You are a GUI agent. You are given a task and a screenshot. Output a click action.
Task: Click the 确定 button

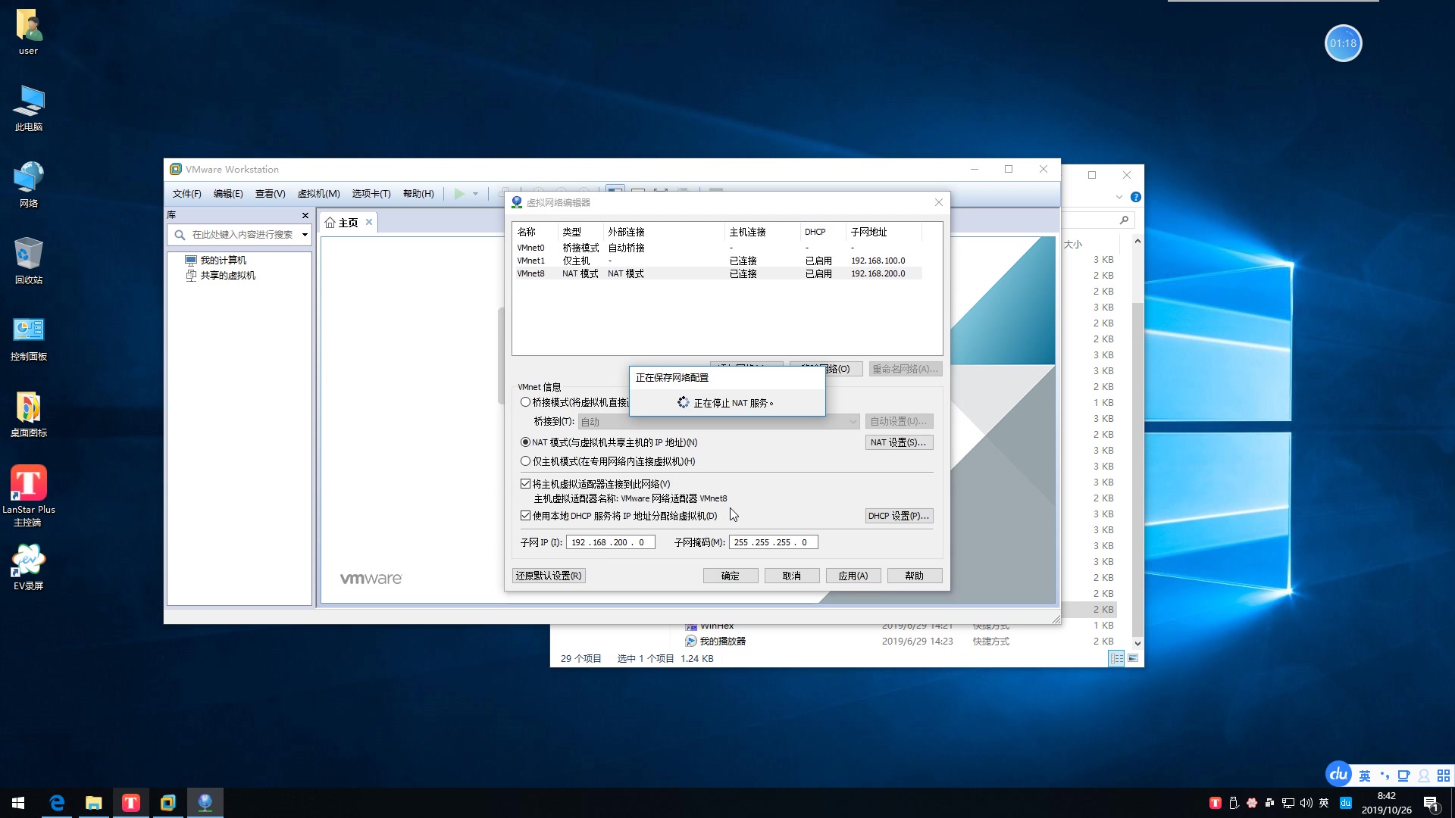click(x=731, y=576)
